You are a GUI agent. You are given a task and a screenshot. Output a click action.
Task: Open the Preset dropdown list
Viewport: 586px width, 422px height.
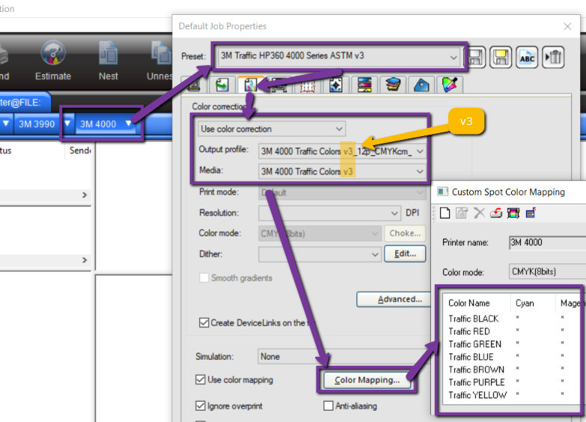454,57
